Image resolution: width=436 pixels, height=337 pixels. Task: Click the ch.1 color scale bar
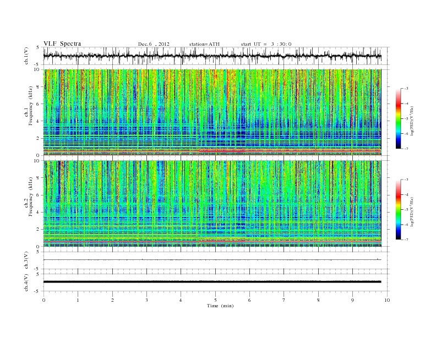[398, 118]
